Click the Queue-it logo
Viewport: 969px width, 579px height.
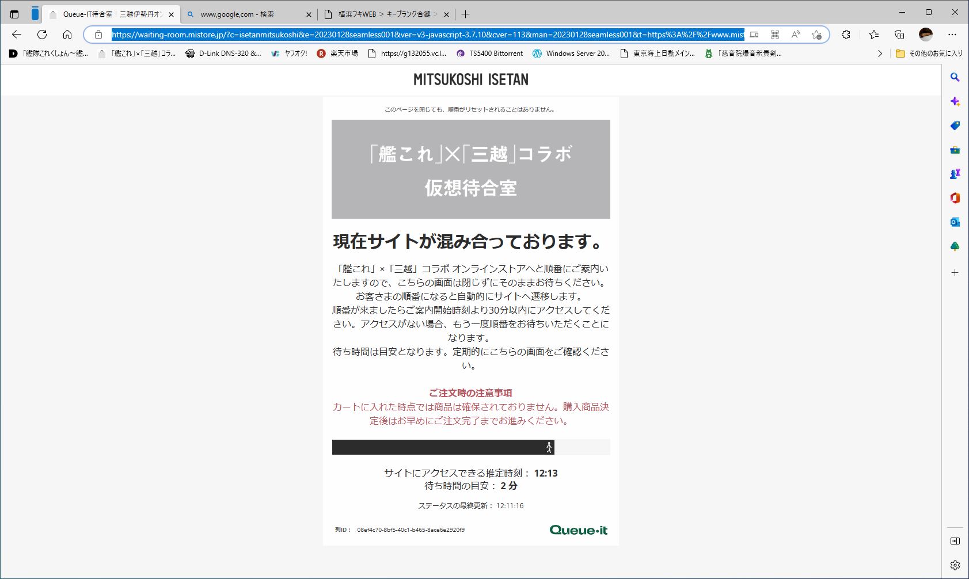coord(578,530)
